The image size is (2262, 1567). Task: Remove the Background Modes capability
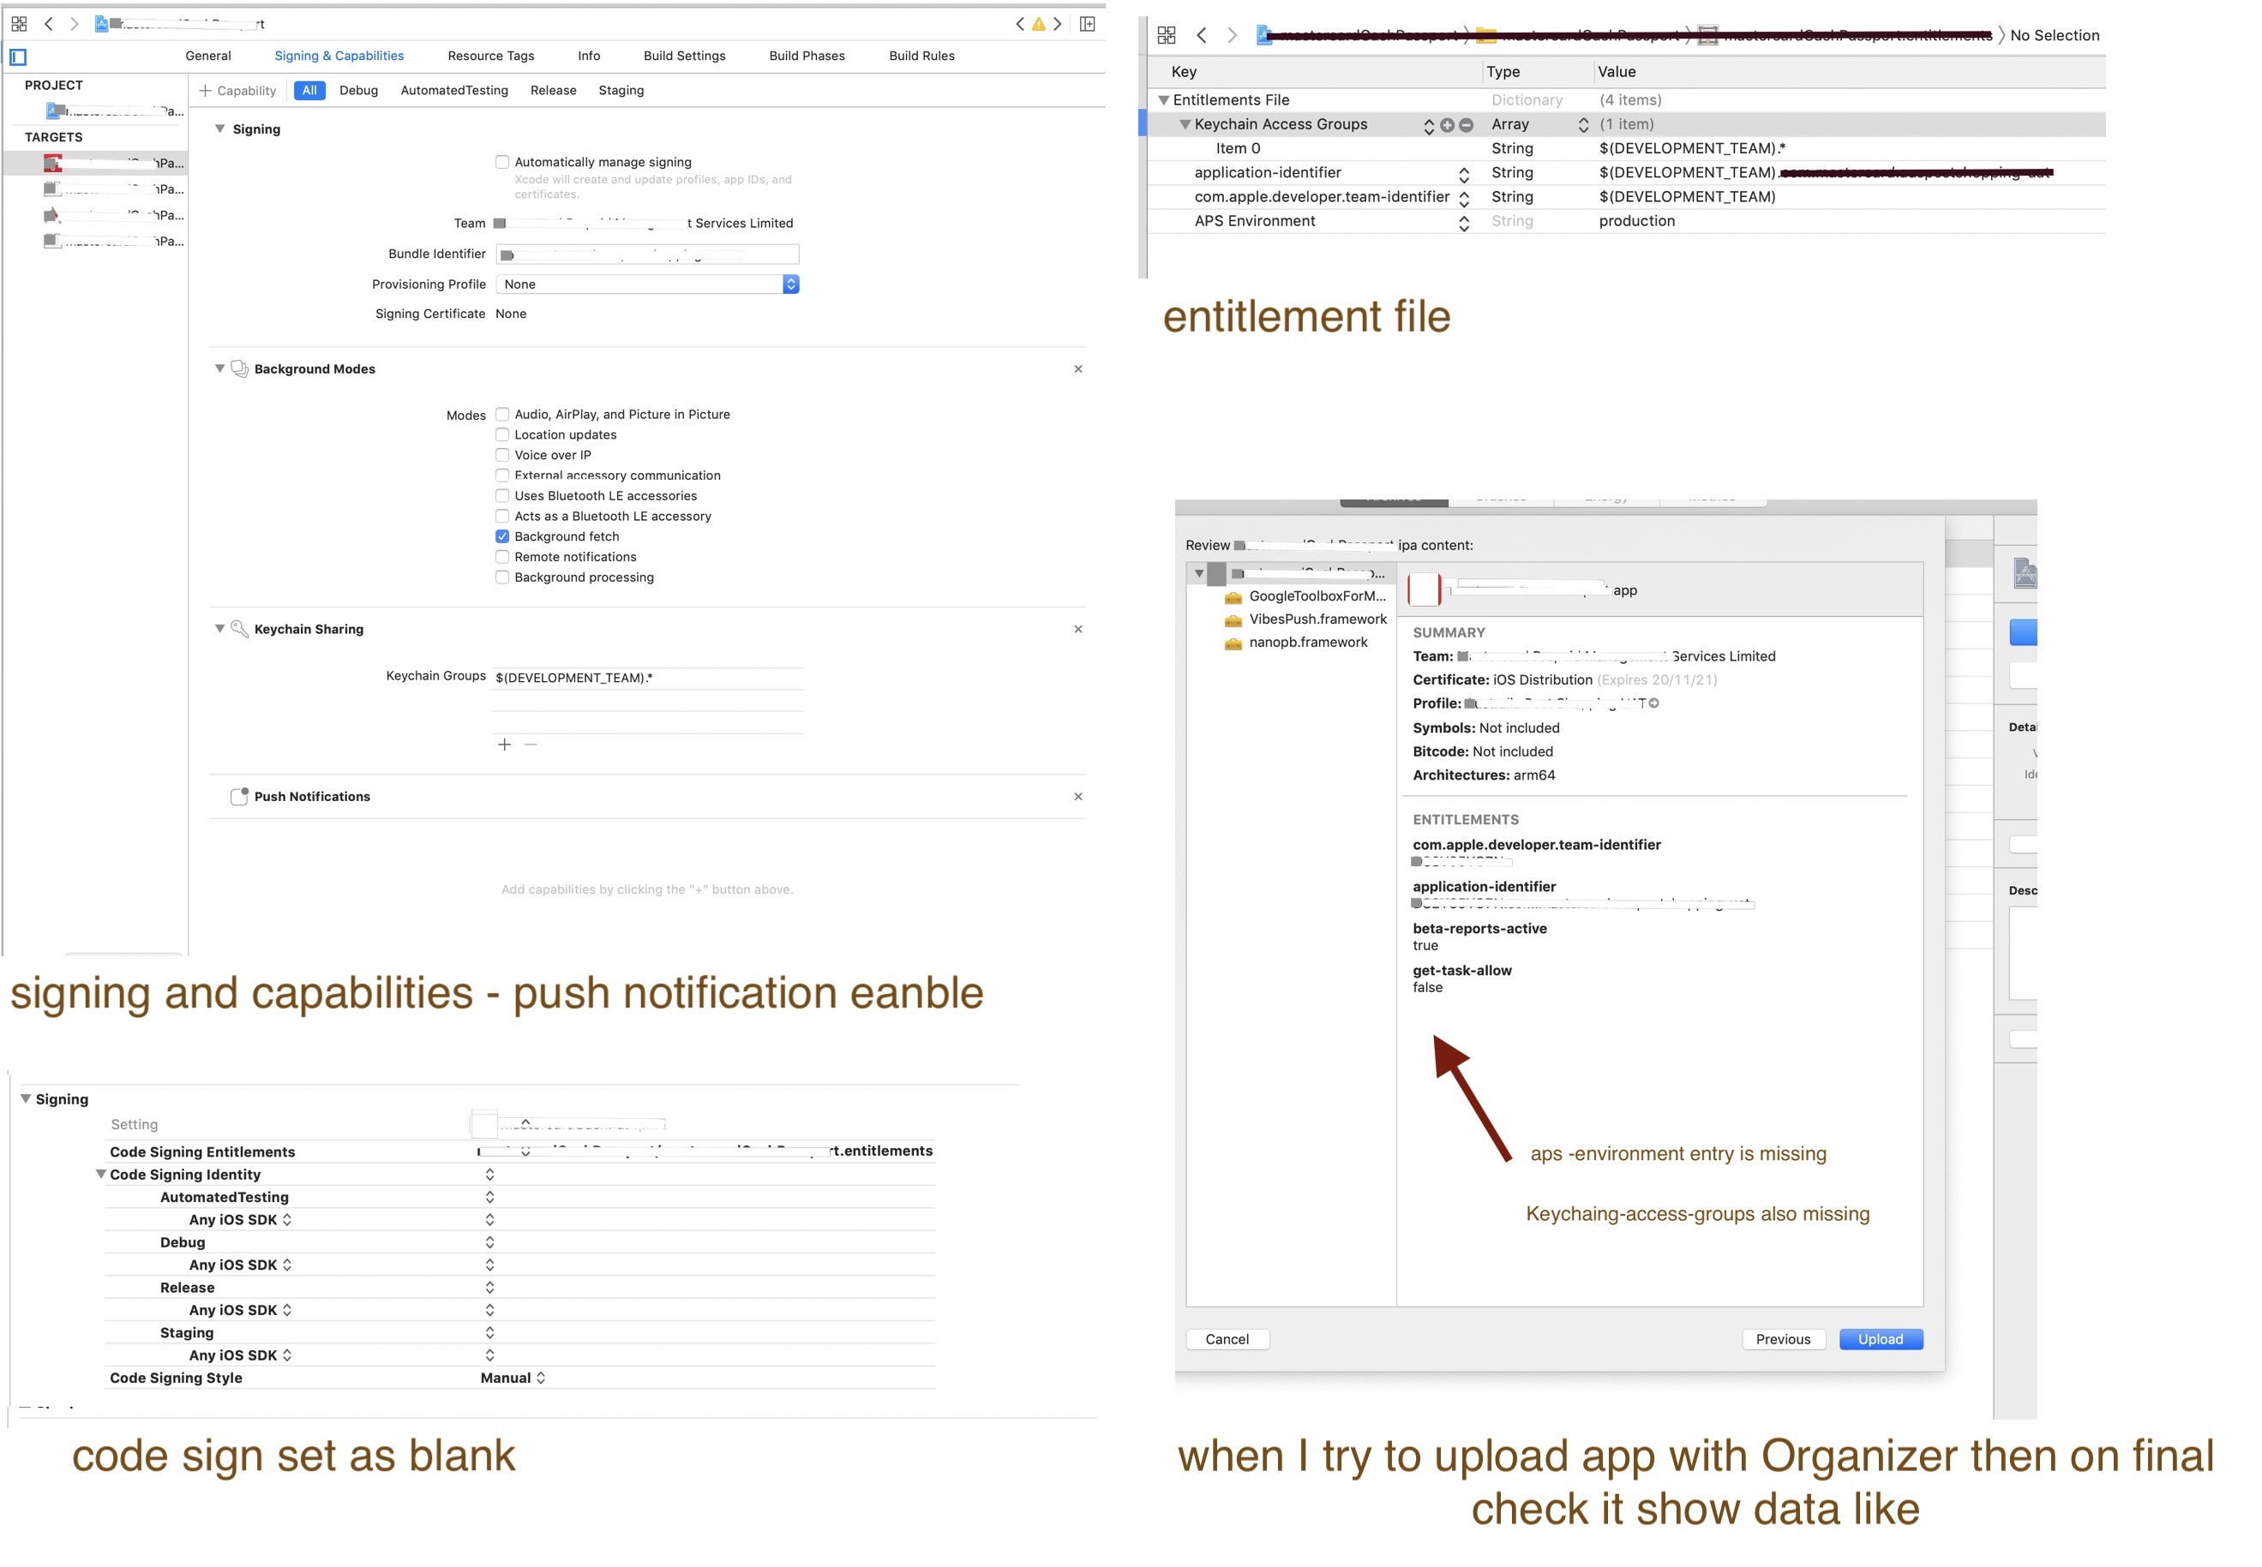[x=1077, y=369]
